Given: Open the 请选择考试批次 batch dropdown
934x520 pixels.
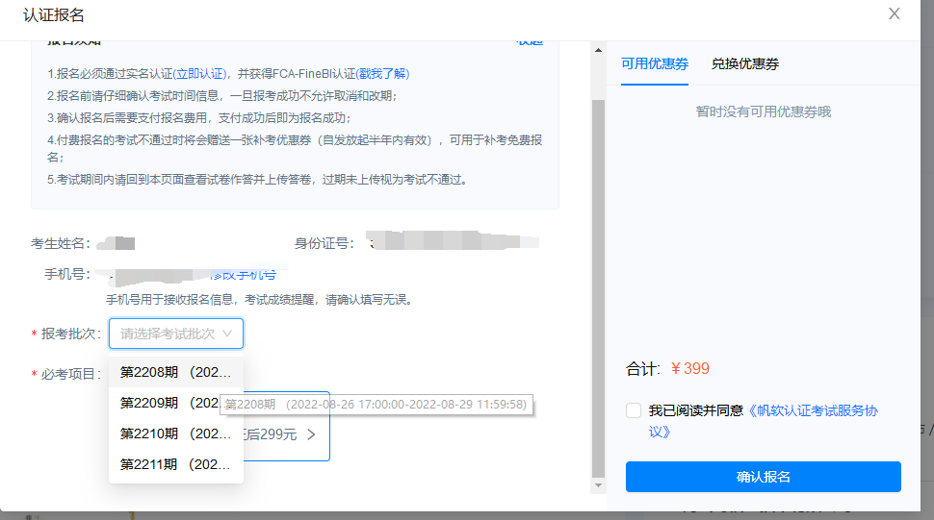Looking at the screenshot, I should pos(175,334).
